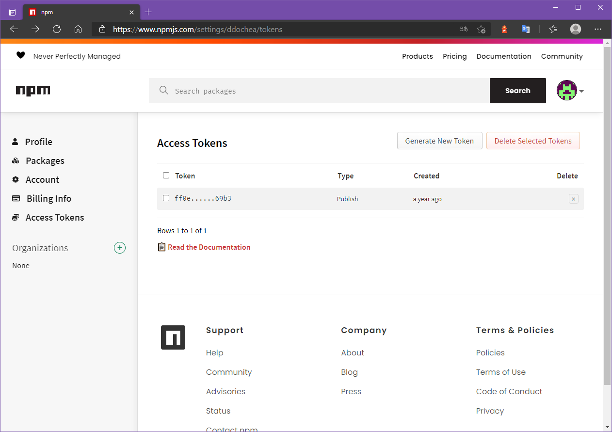The height and width of the screenshot is (432, 612).
Task: Open Advisories link in footer
Action: pyautogui.click(x=225, y=391)
